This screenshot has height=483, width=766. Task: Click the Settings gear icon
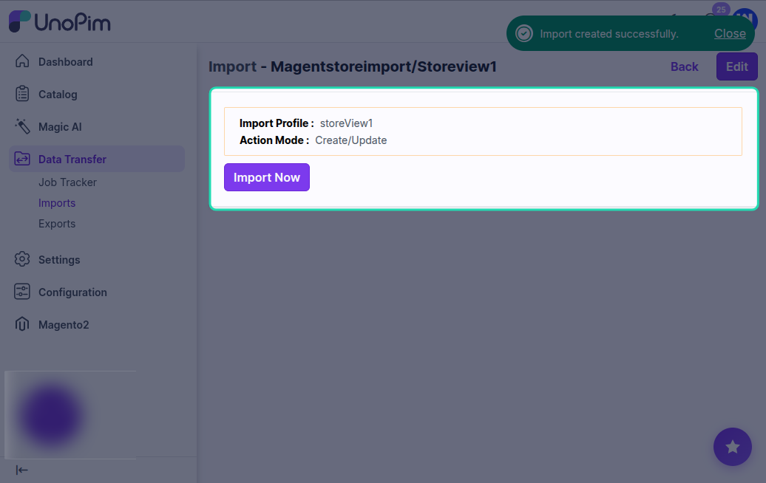click(22, 259)
